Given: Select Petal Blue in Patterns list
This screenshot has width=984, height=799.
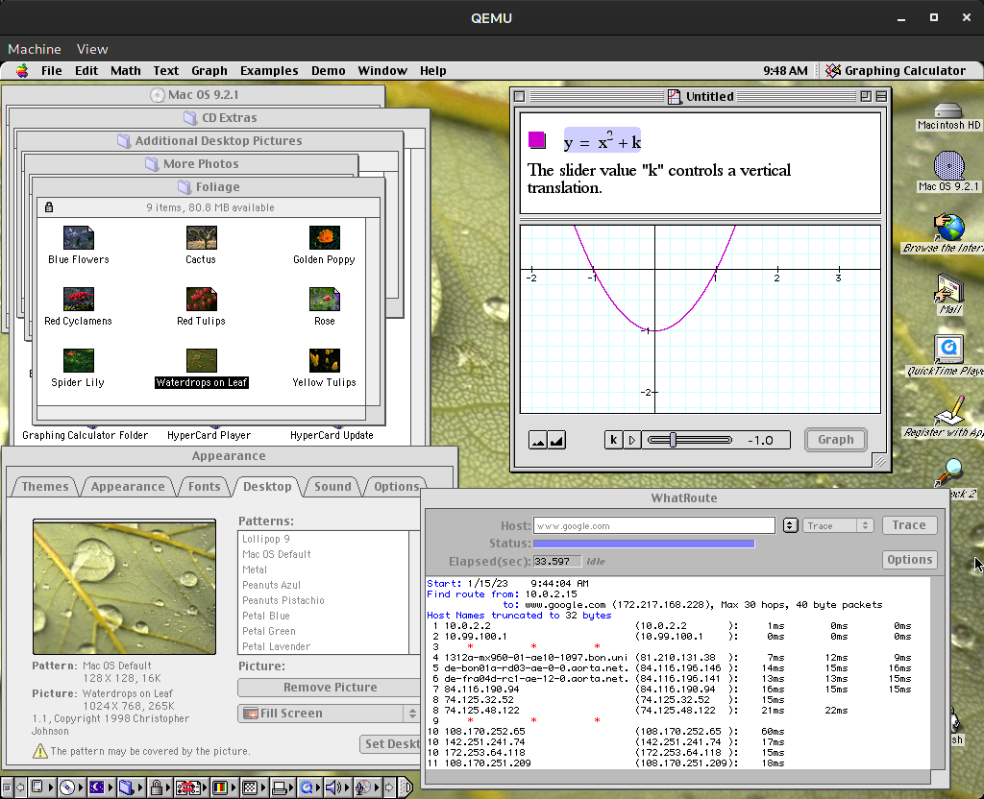Looking at the screenshot, I should [x=266, y=616].
